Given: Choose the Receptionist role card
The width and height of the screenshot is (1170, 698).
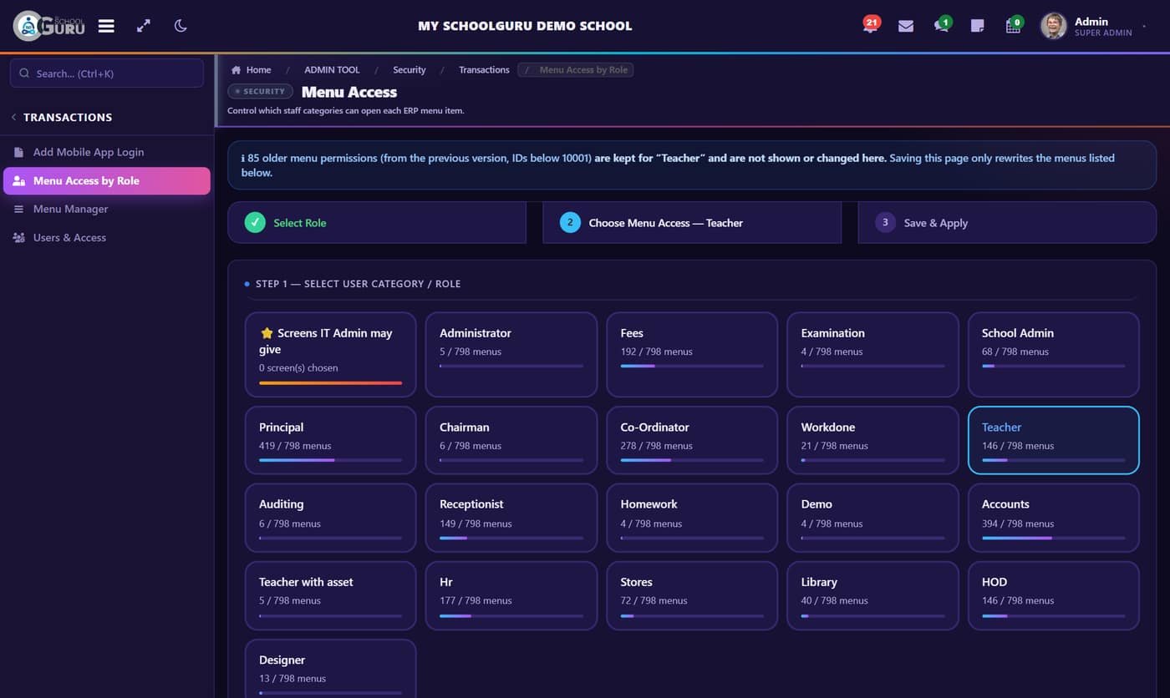Looking at the screenshot, I should [x=511, y=518].
